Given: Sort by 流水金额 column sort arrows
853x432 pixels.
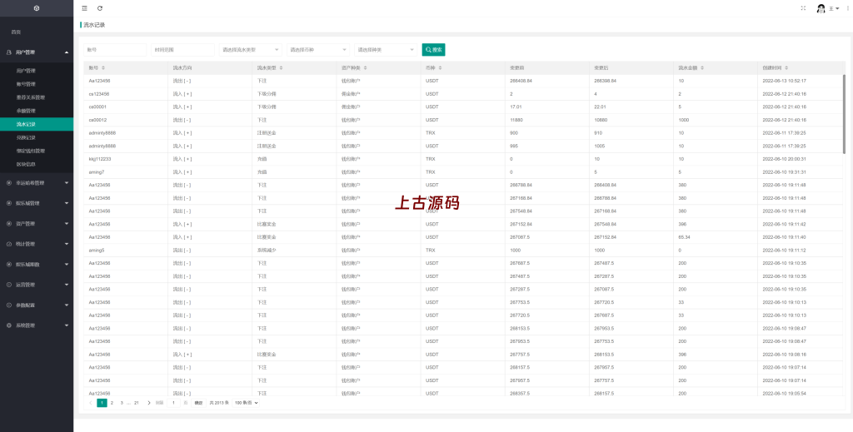Looking at the screenshot, I should click(702, 68).
